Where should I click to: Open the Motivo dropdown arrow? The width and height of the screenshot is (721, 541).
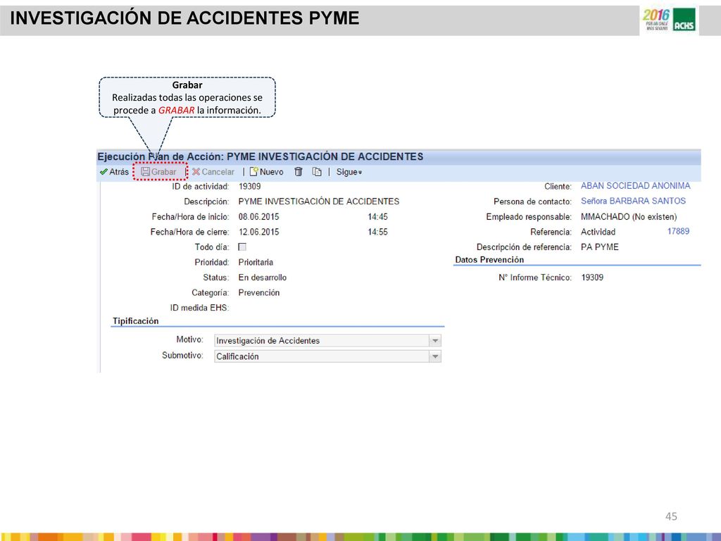pyautogui.click(x=435, y=341)
